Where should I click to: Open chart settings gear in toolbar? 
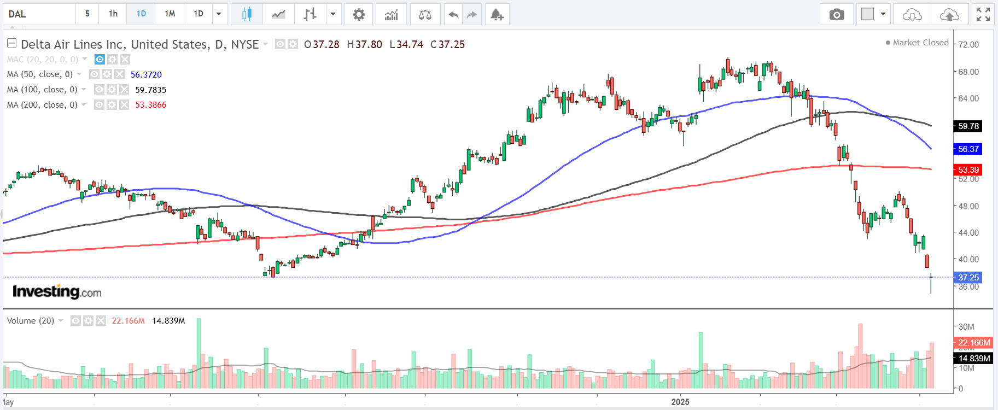(359, 14)
